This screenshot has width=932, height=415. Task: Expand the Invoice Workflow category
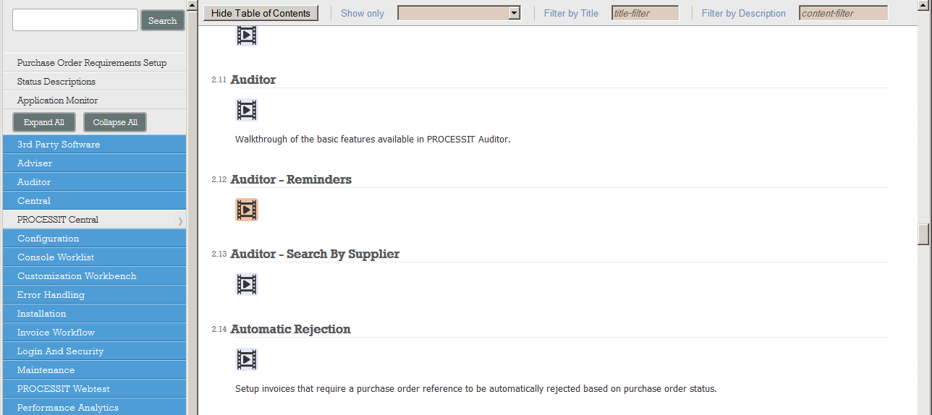click(94, 333)
